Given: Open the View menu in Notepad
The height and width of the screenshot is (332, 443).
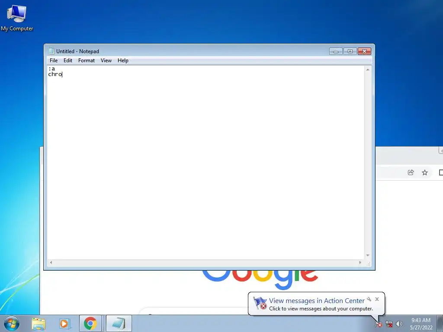Looking at the screenshot, I should click(106, 61).
